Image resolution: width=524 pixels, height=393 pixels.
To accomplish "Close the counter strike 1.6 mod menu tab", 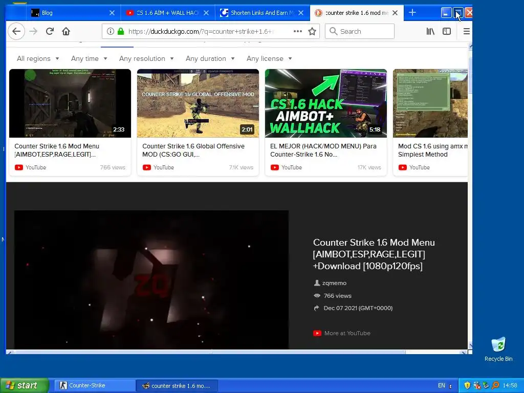I will (395, 13).
